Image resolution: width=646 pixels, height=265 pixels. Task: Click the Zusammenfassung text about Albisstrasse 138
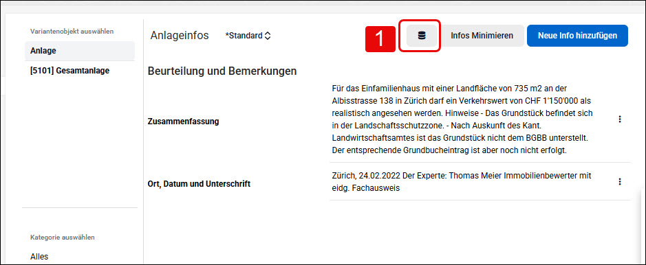click(462, 119)
